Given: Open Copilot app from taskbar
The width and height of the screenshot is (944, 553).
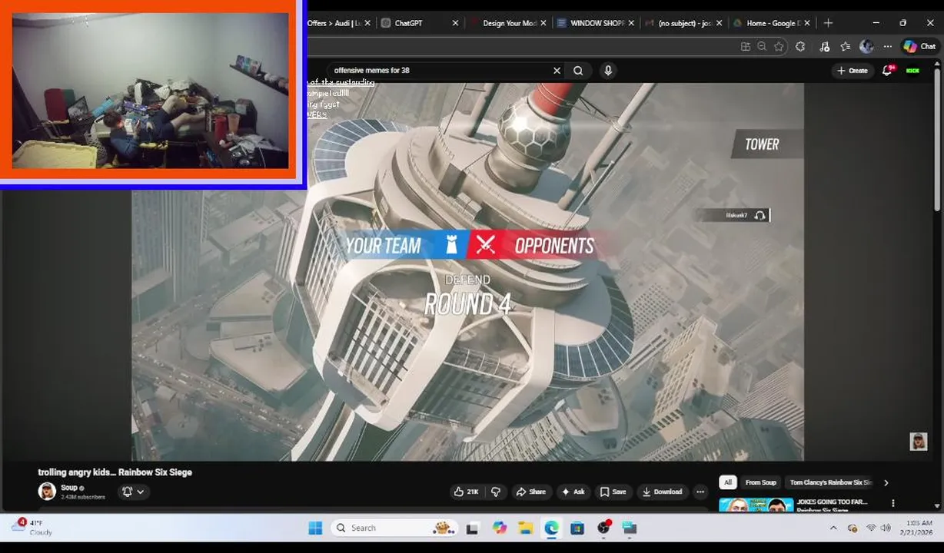Looking at the screenshot, I should pyautogui.click(x=500, y=528).
